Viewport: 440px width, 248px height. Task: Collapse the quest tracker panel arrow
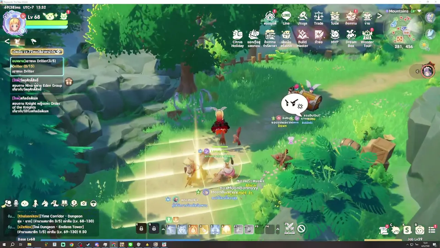pyautogui.click(x=7, y=41)
